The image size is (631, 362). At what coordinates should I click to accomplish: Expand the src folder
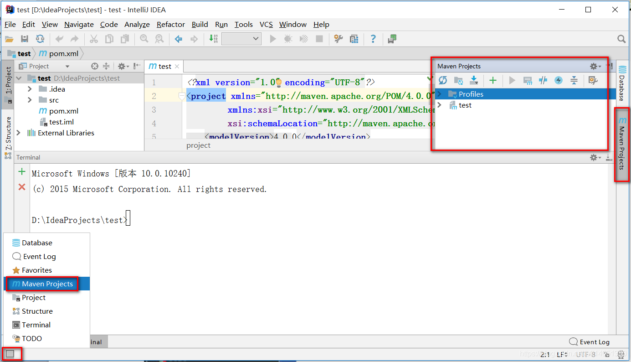tap(30, 100)
